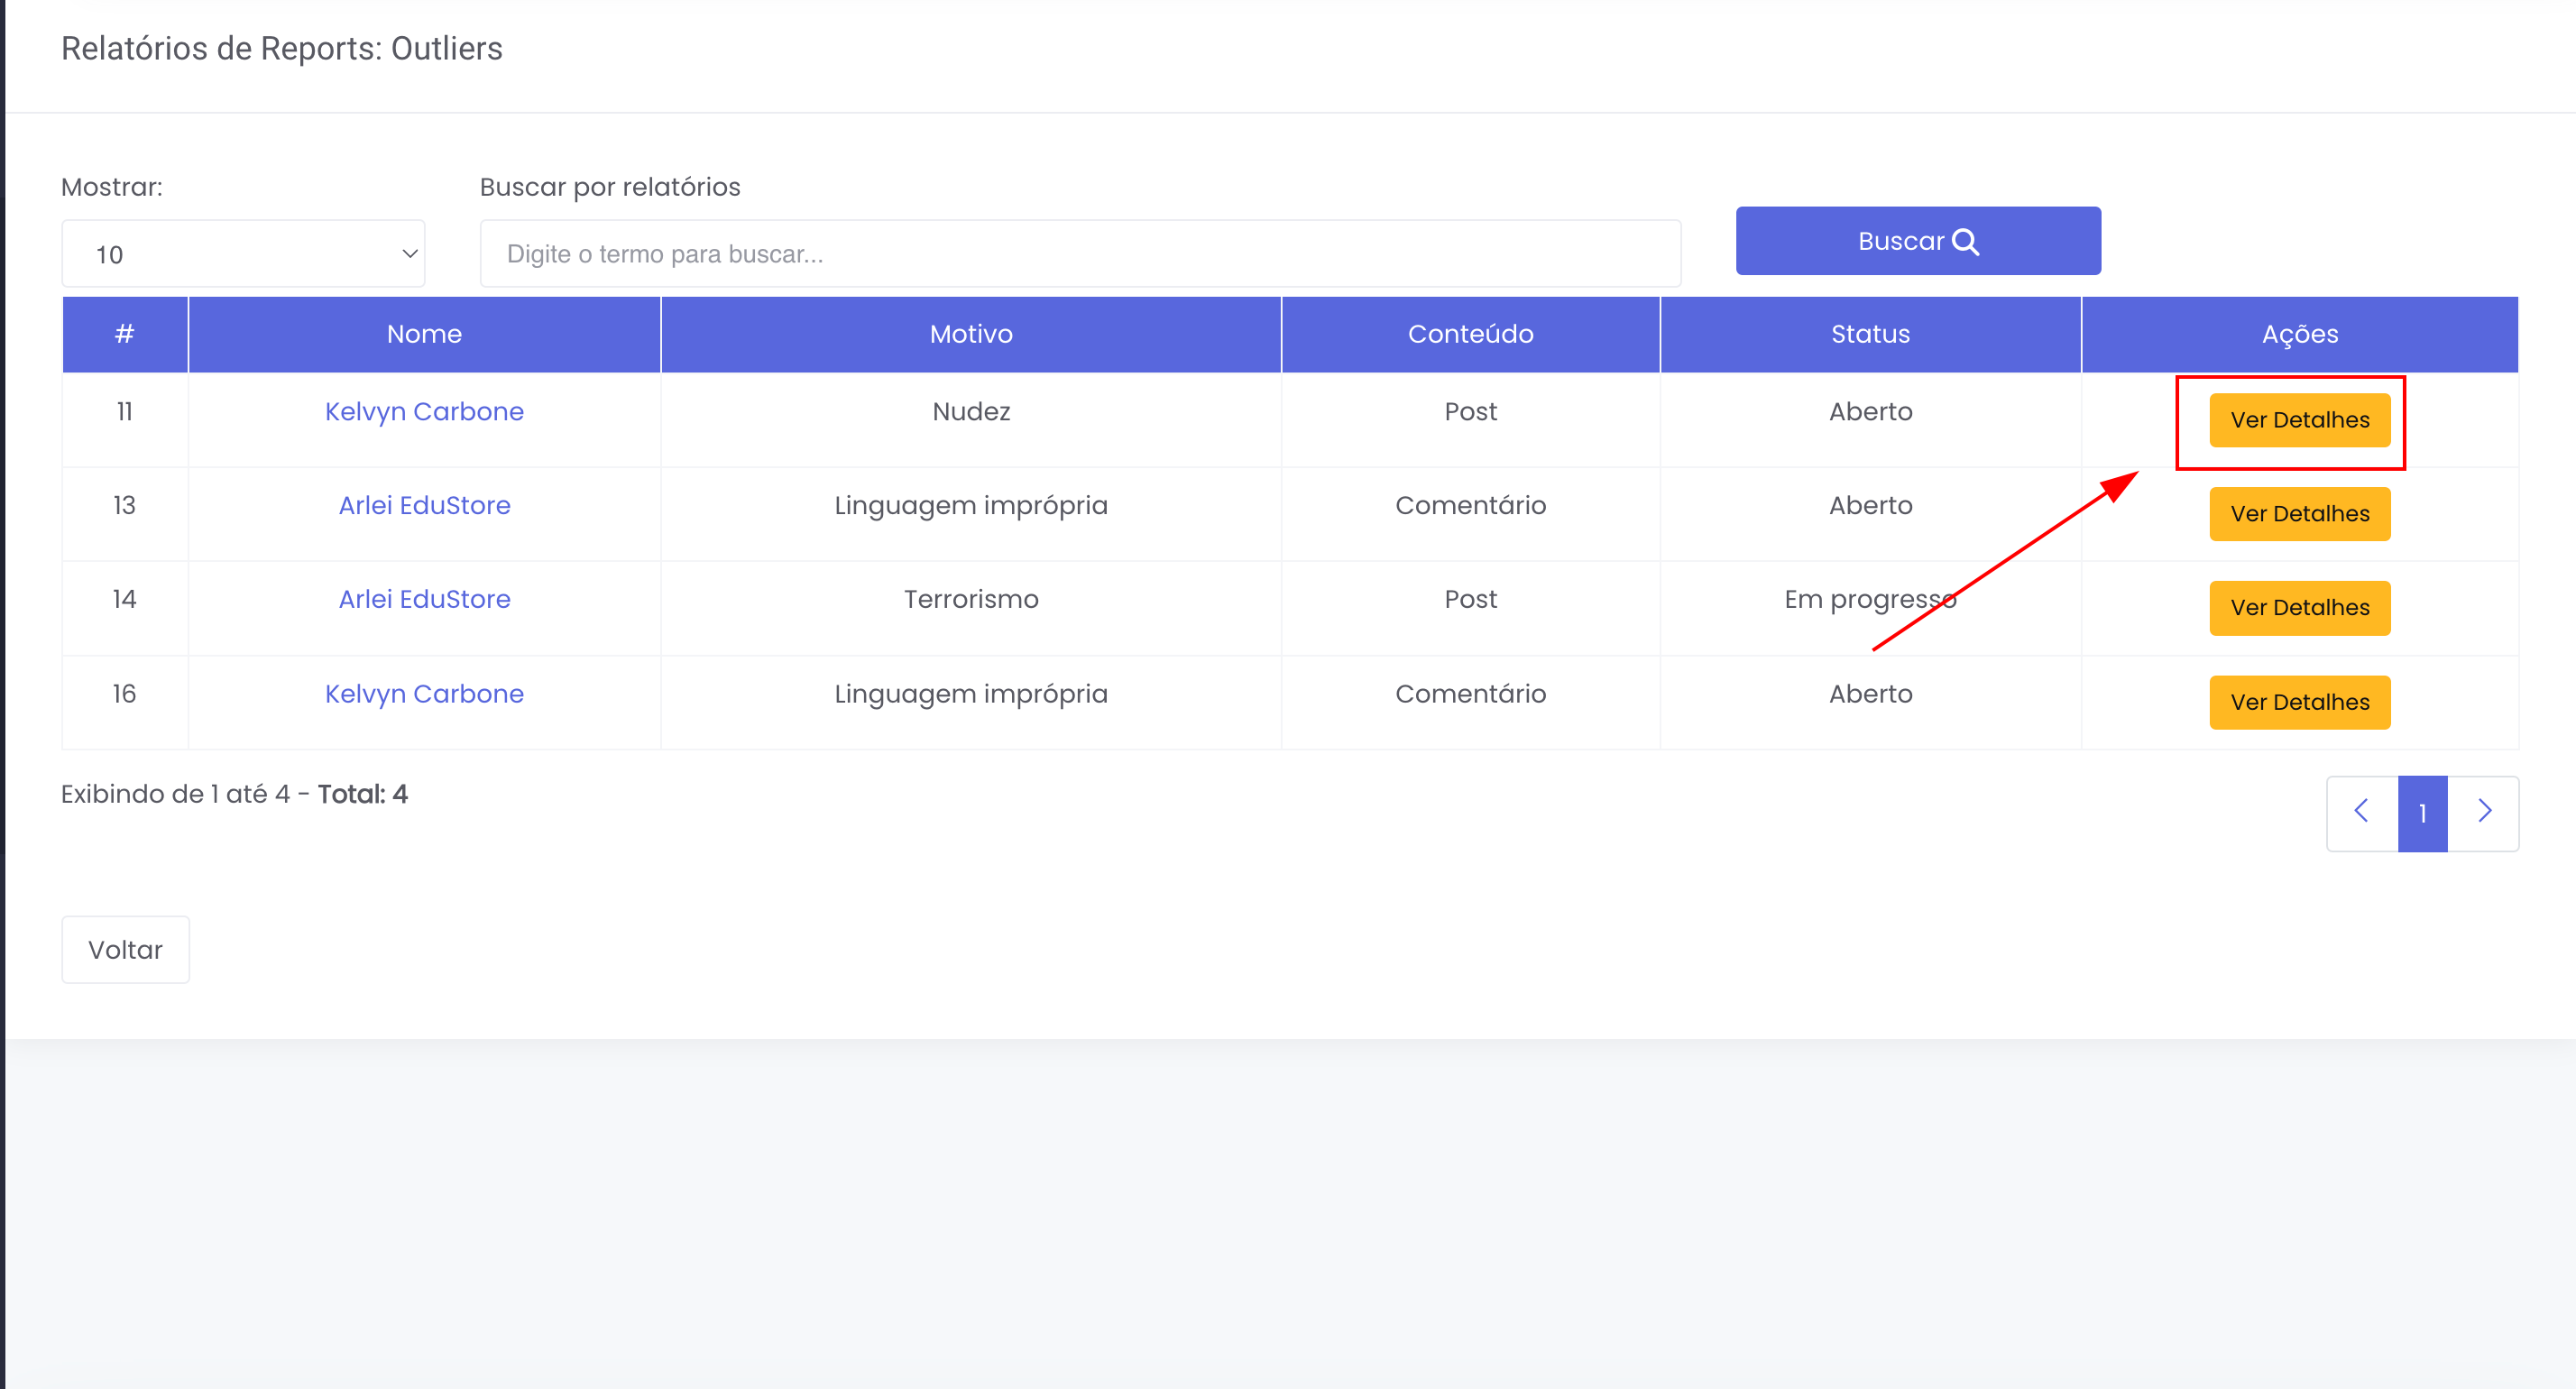Open Ver Detalhes for report 11
Screen dimensions: 2576x1389
(x=2299, y=420)
